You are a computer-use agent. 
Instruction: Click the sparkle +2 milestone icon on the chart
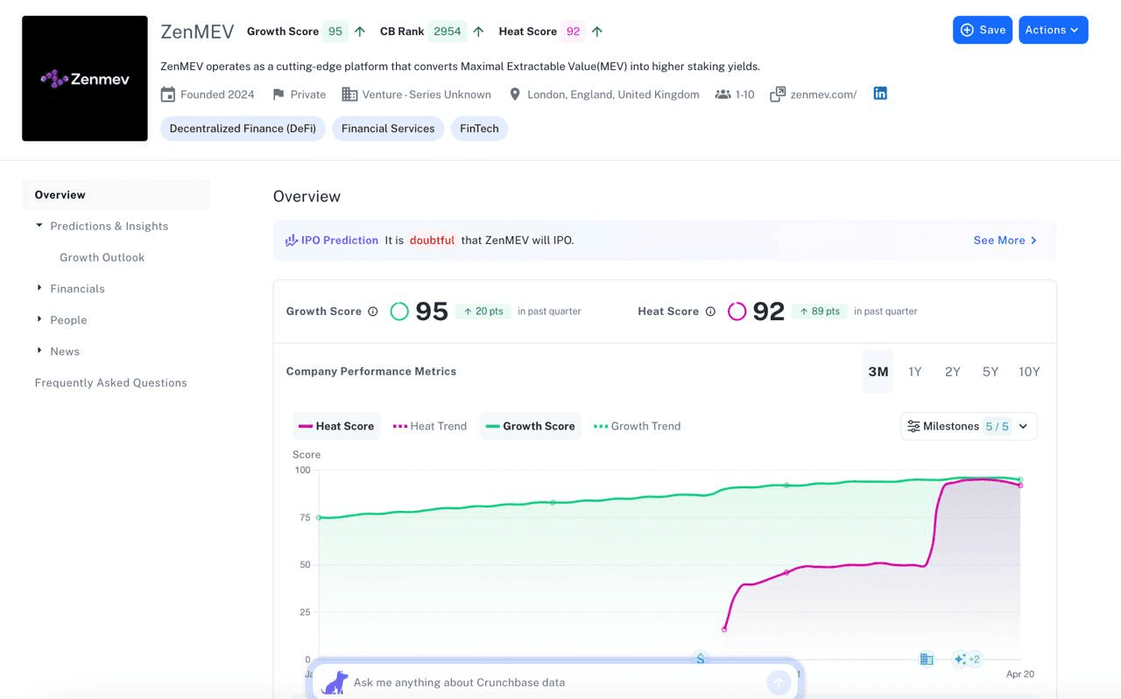(967, 659)
